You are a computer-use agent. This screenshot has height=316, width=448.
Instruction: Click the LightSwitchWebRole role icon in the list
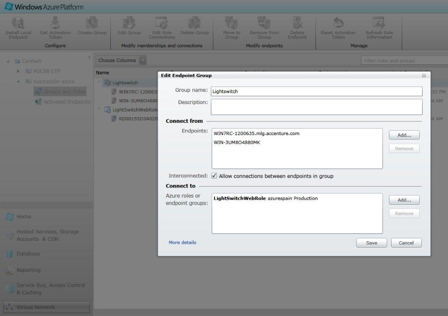click(x=108, y=110)
